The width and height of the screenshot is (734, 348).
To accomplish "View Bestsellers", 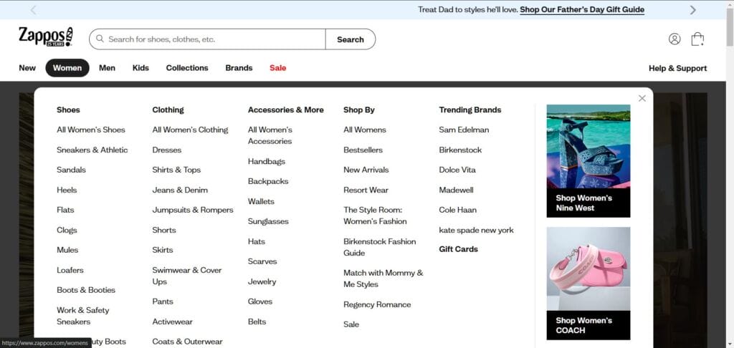I will coord(363,150).
